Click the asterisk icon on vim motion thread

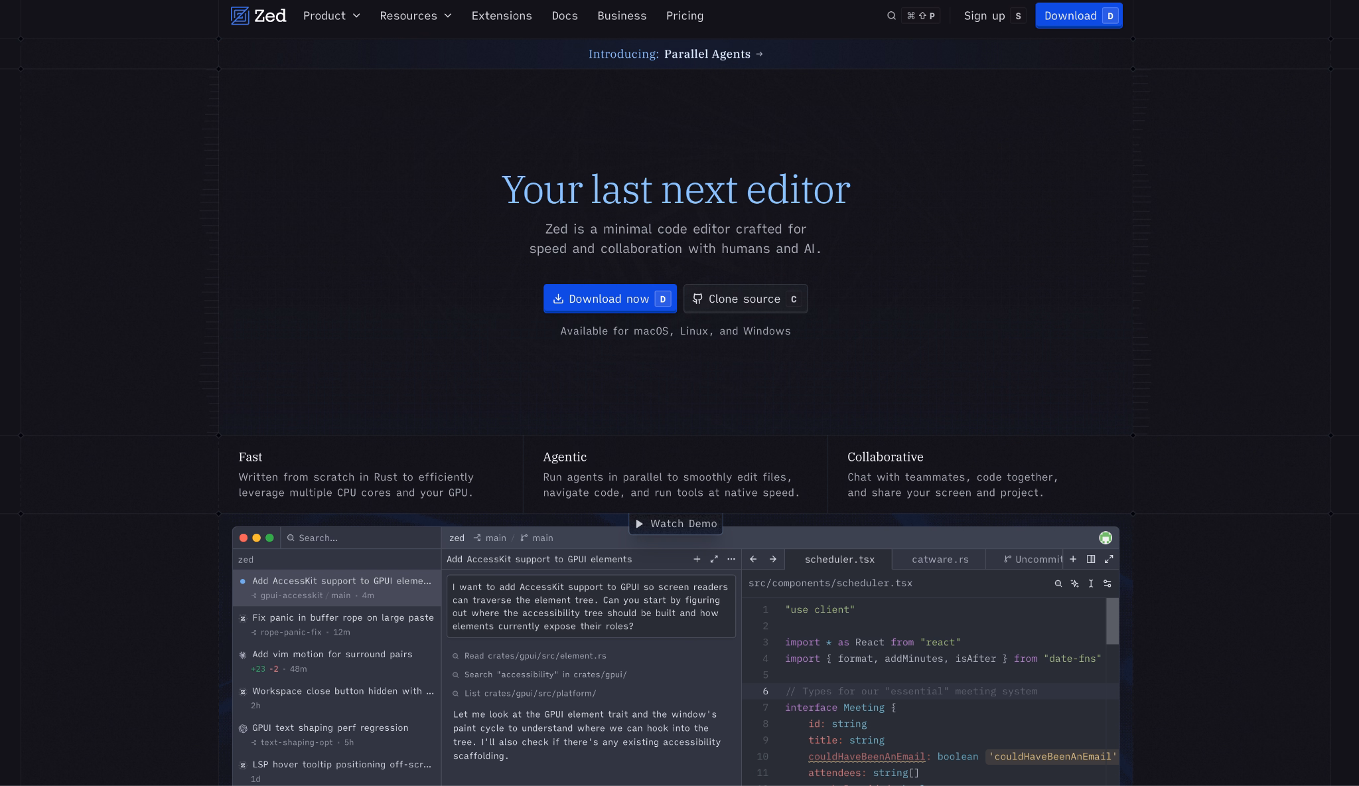coord(243,655)
